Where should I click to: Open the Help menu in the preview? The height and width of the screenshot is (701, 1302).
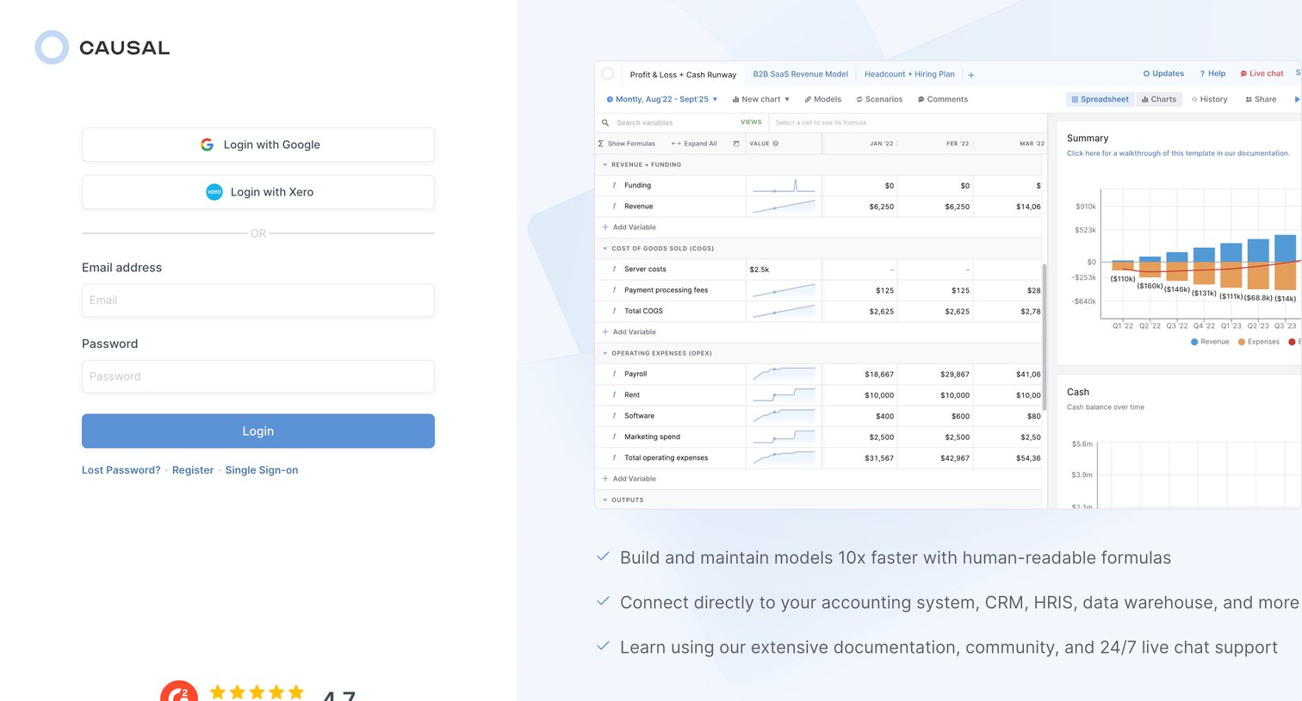1212,74
